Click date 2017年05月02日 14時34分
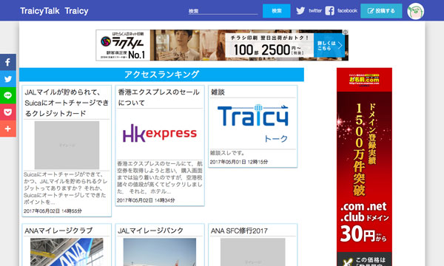 (x=146, y=200)
